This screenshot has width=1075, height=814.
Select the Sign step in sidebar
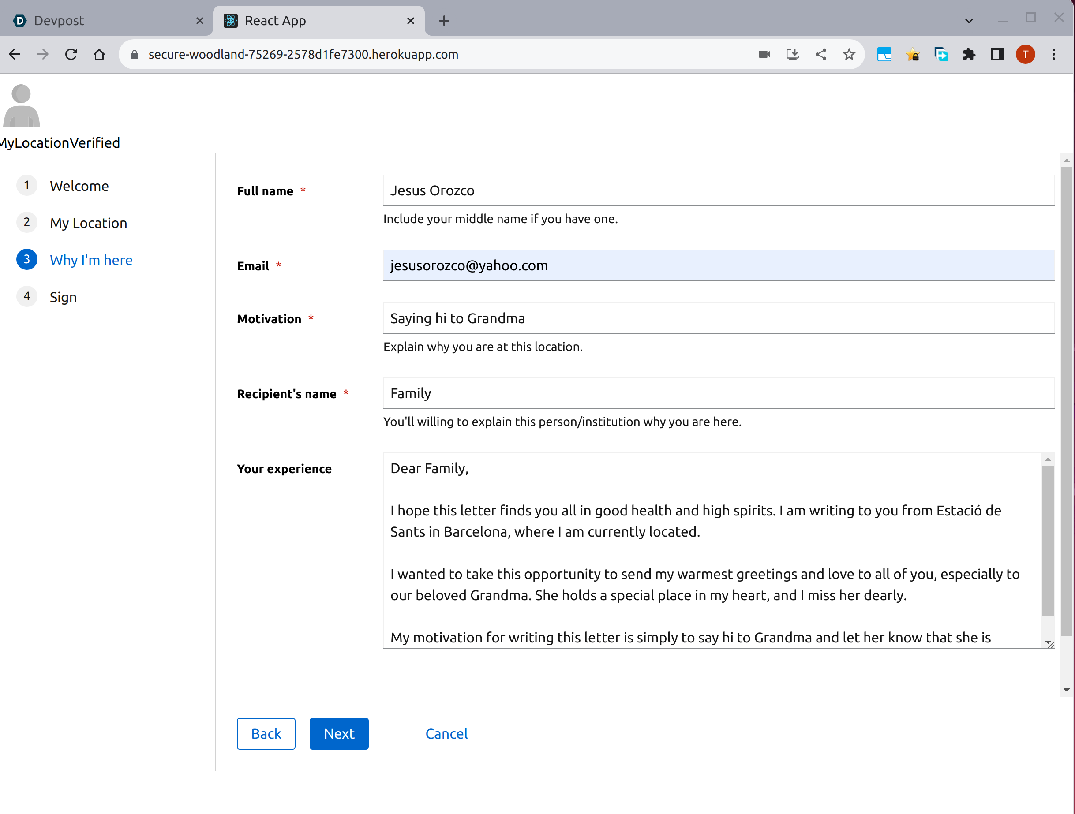pos(63,297)
